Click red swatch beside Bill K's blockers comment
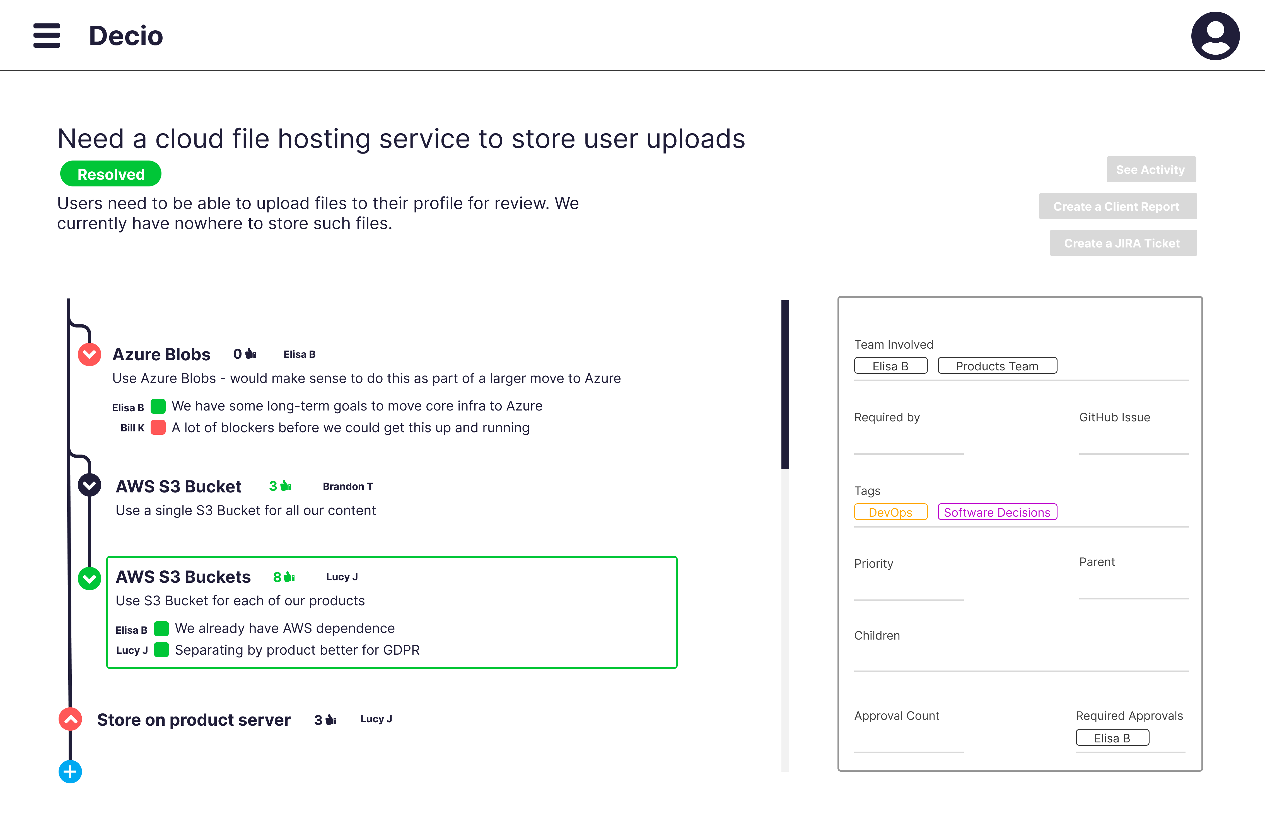This screenshot has height=821, width=1265. coord(158,427)
